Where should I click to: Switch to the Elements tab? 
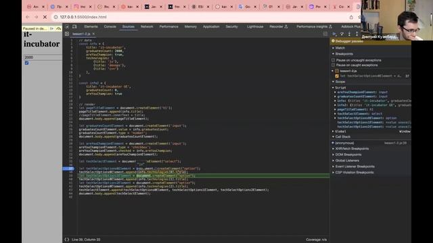tap(91, 27)
